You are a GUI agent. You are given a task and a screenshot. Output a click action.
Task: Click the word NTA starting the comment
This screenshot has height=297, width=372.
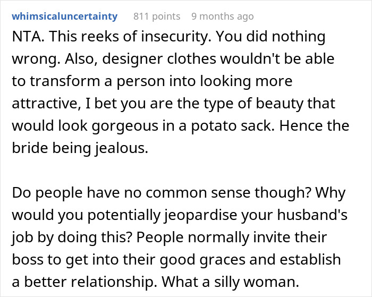coord(25,39)
